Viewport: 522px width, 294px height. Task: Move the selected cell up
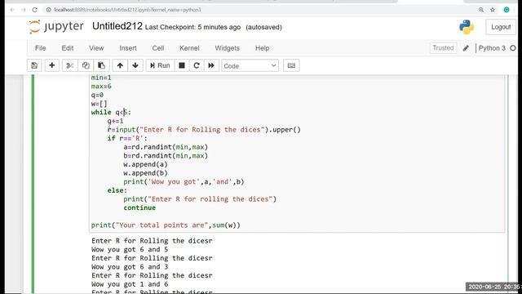(120, 65)
